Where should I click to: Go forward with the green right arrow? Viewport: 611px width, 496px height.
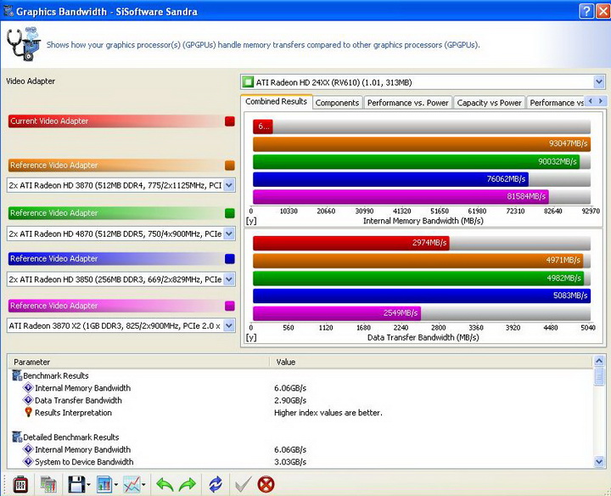coord(188,485)
